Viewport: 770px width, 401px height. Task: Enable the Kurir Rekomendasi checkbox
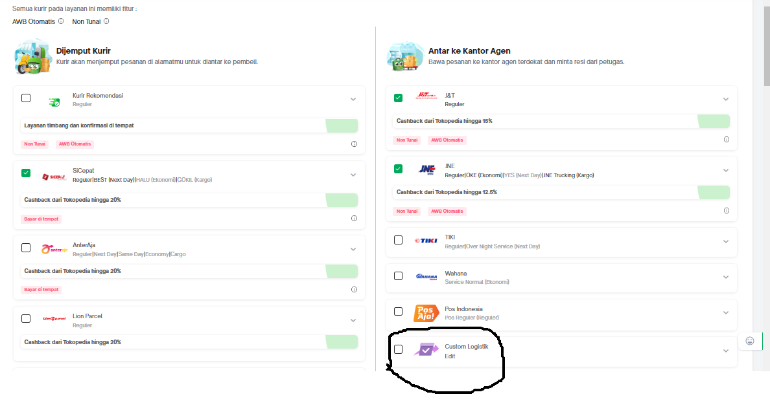tap(26, 98)
